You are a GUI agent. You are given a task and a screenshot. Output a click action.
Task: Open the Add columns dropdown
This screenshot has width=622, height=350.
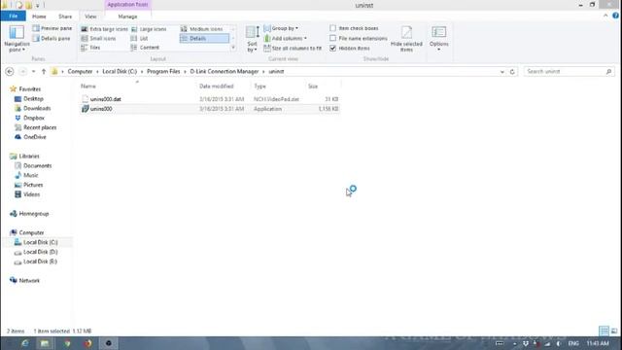[x=285, y=39]
